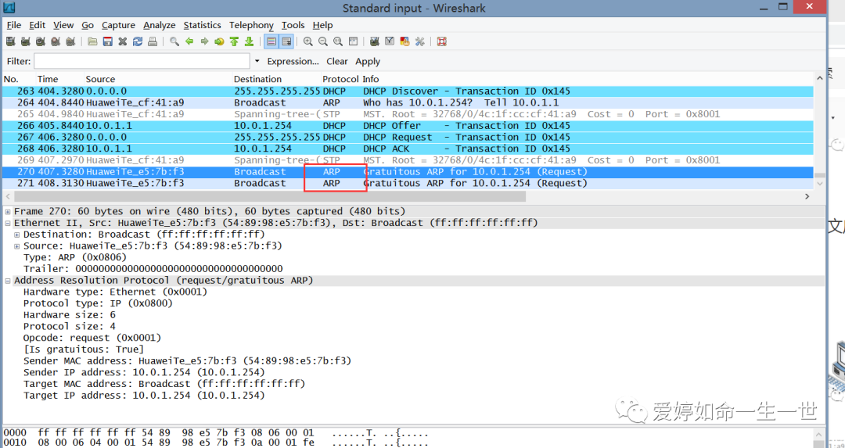845x448 pixels.
Task: Start a new live capture icon
Action: (41, 41)
